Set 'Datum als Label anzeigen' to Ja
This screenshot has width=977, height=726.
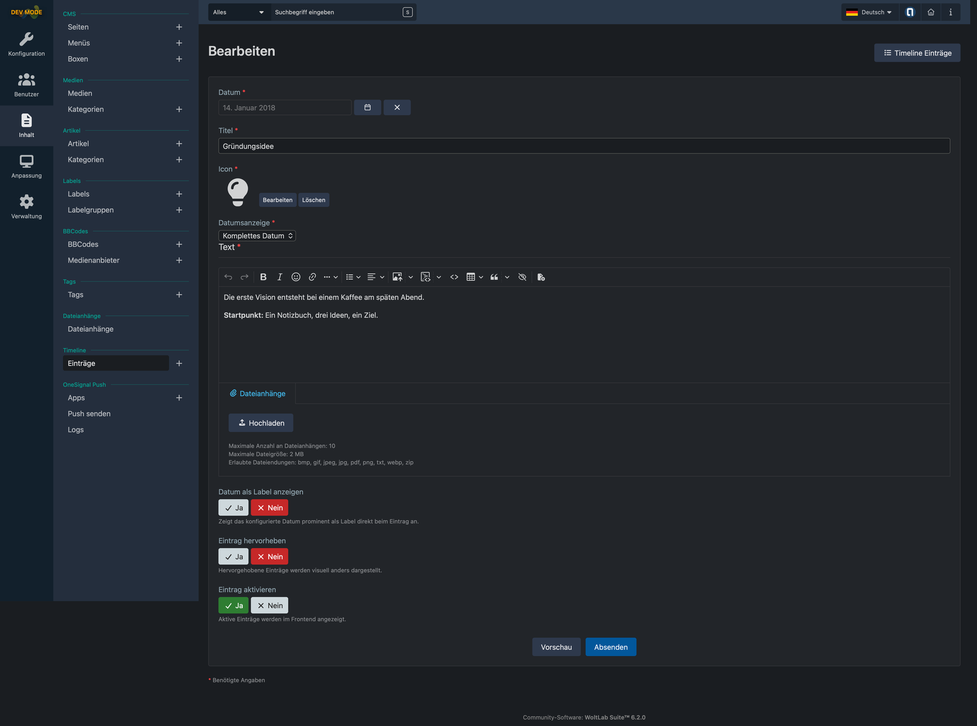tap(233, 508)
